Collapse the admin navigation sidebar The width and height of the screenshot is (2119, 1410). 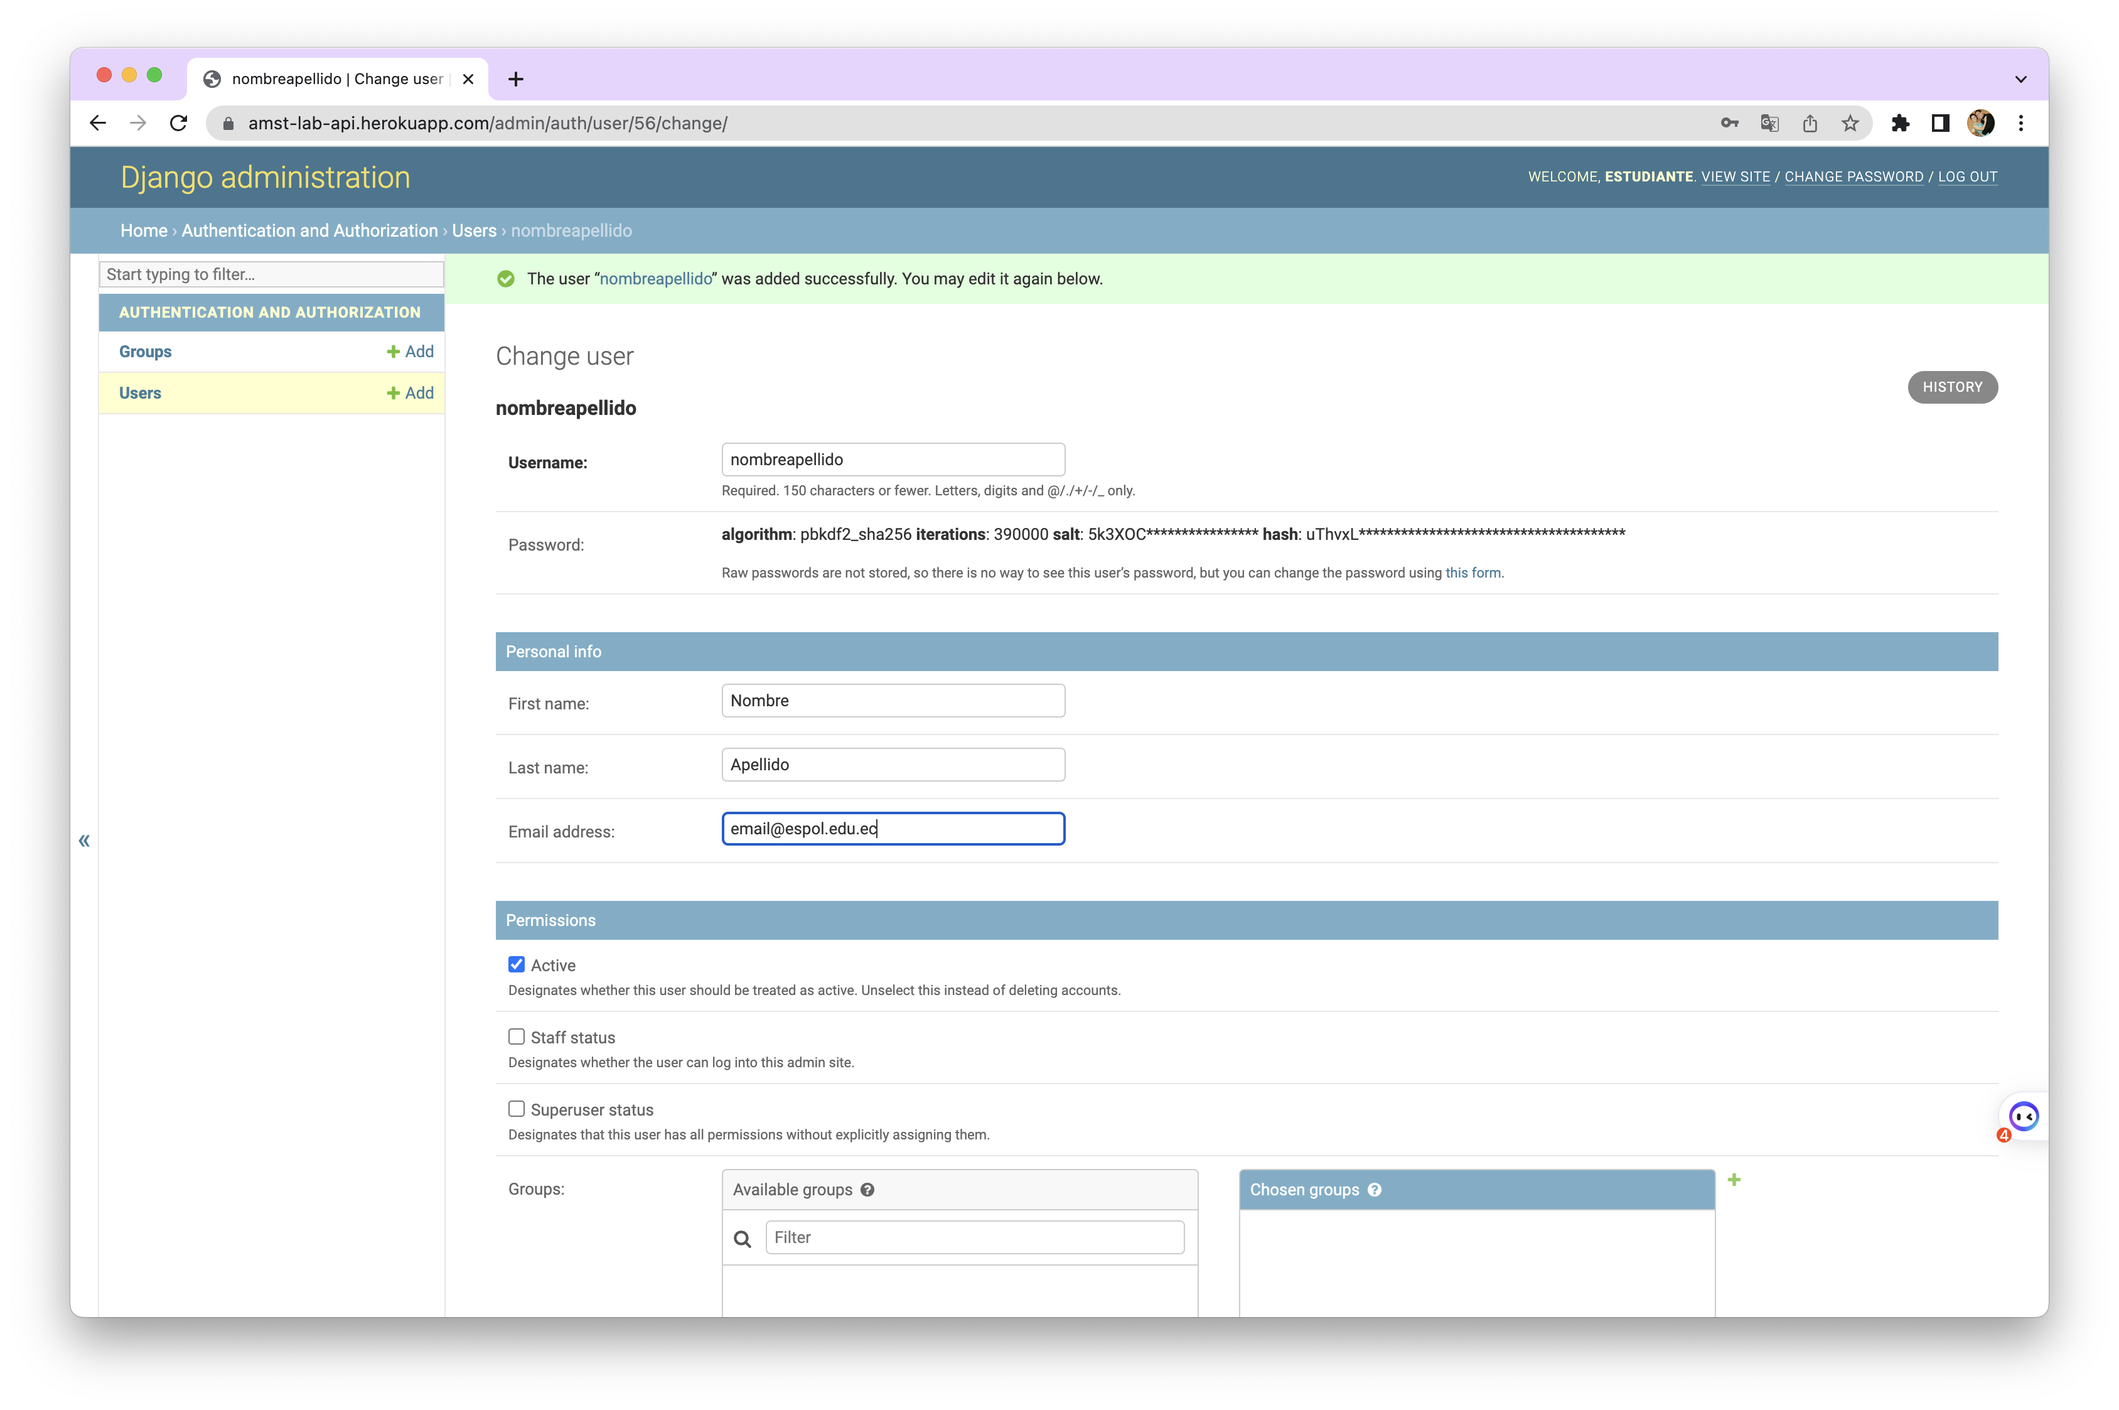(x=83, y=841)
